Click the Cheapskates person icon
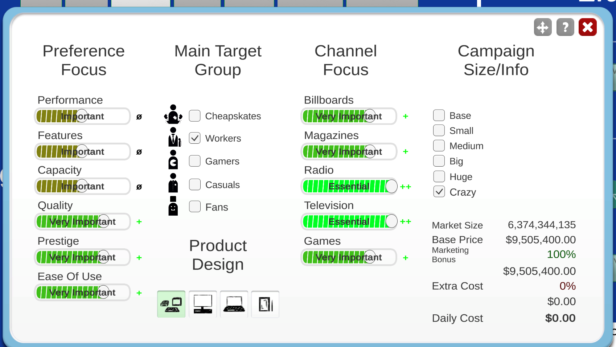The height and width of the screenshot is (347, 616). tap(173, 114)
